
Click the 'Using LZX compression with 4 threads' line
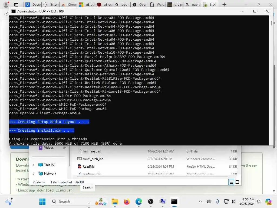48,139
